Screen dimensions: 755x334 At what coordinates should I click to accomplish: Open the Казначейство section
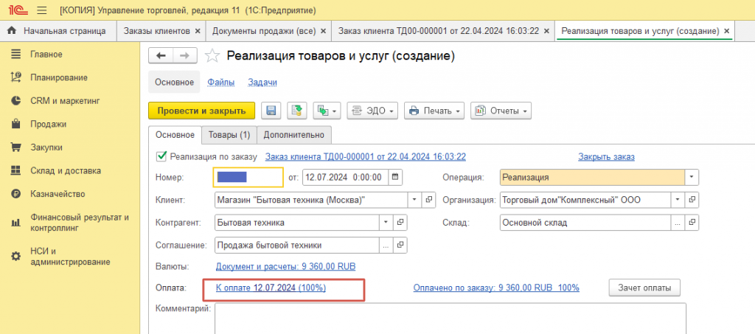tap(58, 194)
